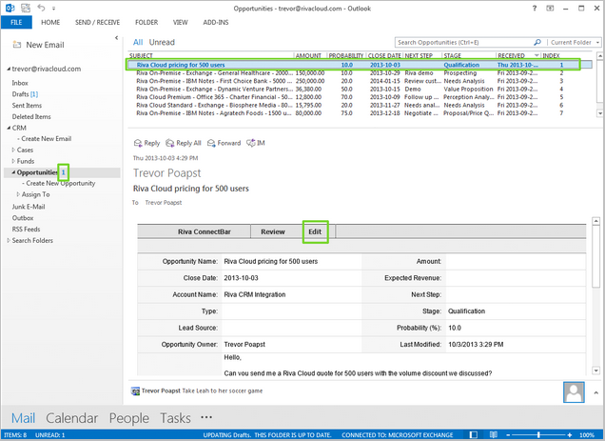Click the Outlook application icon in the title bar

tap(10, 8)
